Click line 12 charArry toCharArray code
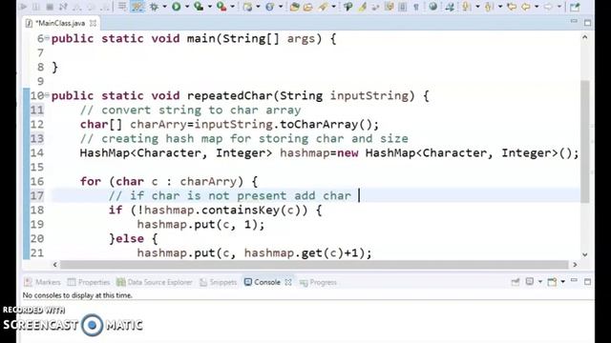 coord(229,125)
